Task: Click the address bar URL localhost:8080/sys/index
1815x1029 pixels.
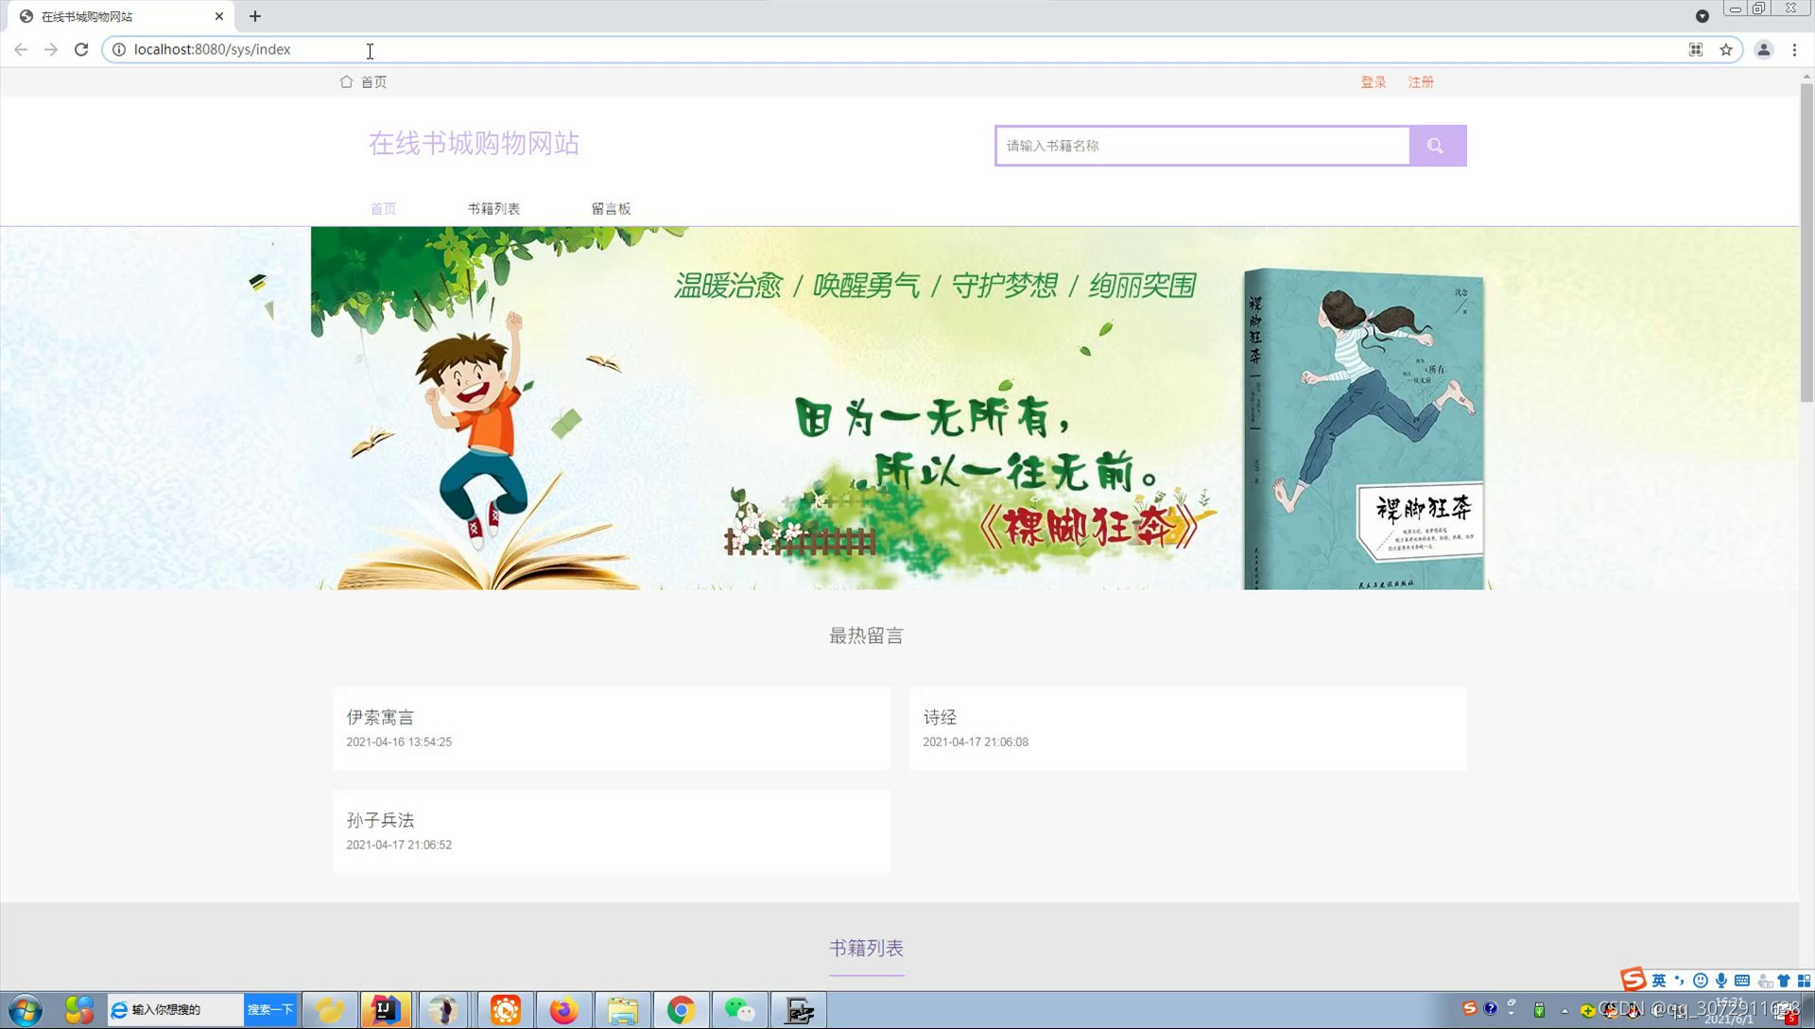Action: point(213,49)
